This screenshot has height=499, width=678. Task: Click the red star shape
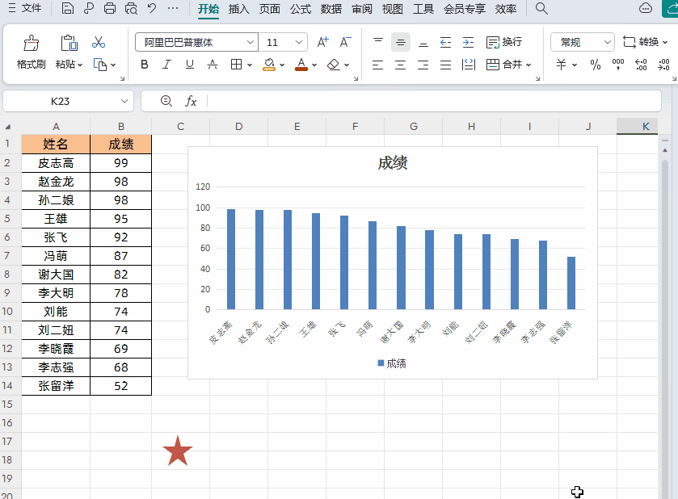[178, 451]
